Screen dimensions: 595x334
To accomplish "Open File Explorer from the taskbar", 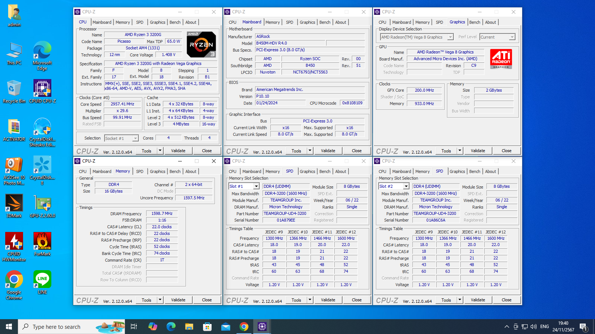I will (189, 327).
